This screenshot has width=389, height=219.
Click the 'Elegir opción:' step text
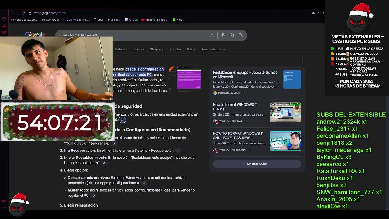(76, 170)
